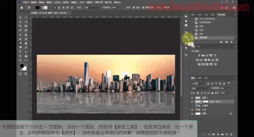Select the Eyedropper tool
Screen dimensions: 254x137
tap(20, 30)
